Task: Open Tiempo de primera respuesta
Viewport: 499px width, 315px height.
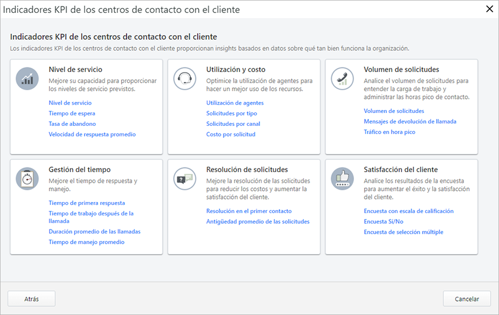Action: 87,203
